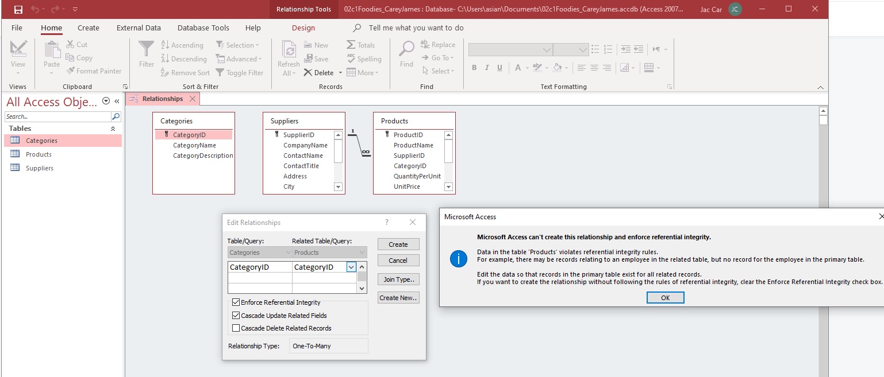Click the Replace command

pos(438,44)
